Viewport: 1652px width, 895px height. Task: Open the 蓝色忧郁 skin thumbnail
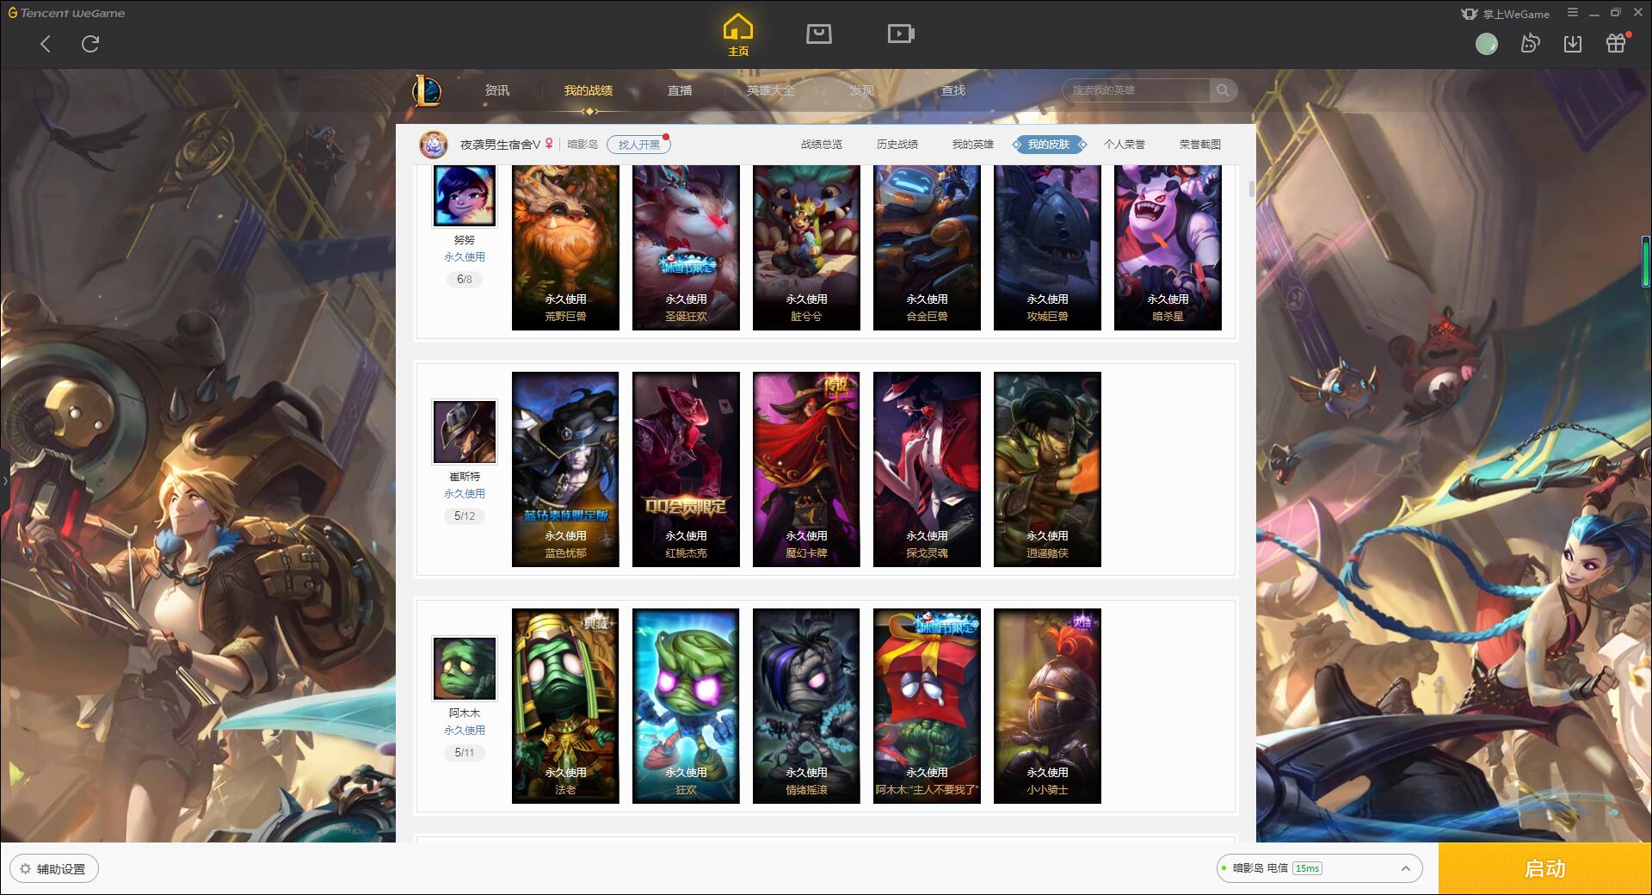pyautogui.click(x=565, y=469)
